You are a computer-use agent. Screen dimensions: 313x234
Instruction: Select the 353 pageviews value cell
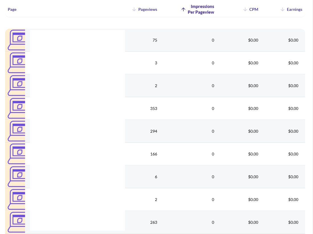[154, 108]
